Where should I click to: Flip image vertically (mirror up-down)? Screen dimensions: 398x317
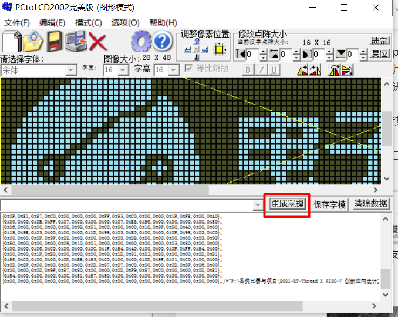[x=347, y=70]
